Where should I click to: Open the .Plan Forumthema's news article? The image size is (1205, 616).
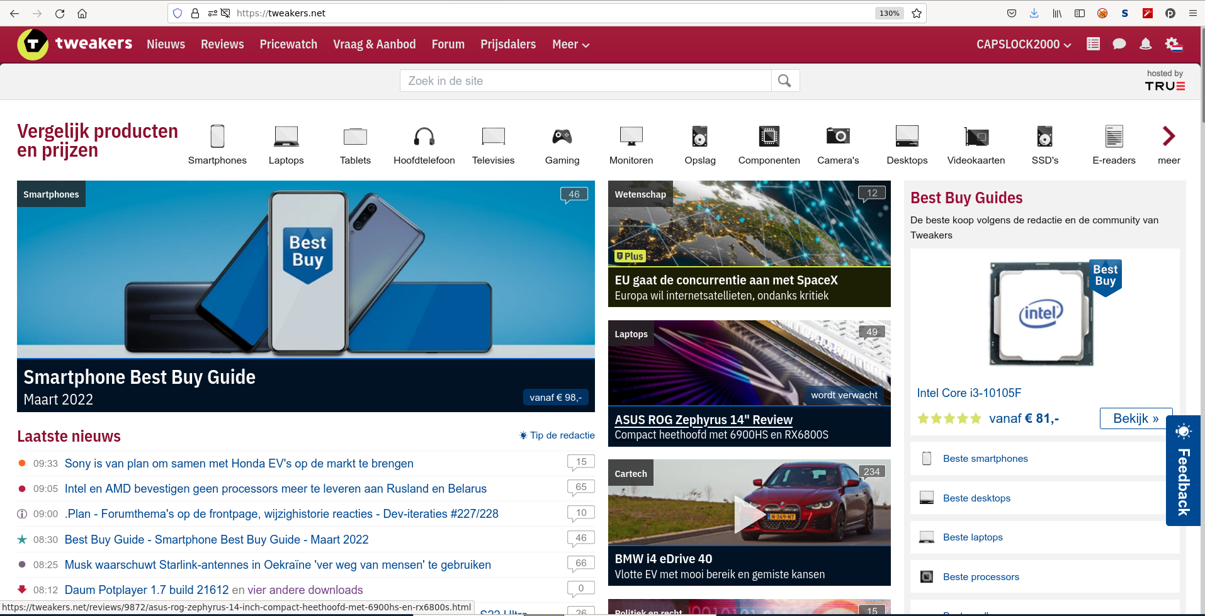click(x=281, y=514)
